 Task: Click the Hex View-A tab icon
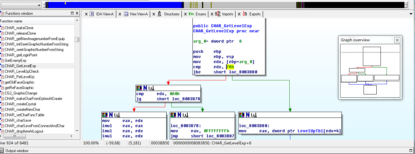pos(126,14)
